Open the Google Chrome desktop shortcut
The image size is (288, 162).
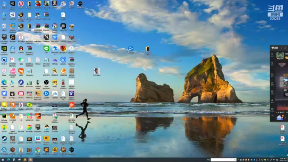[x=38, y=150]
